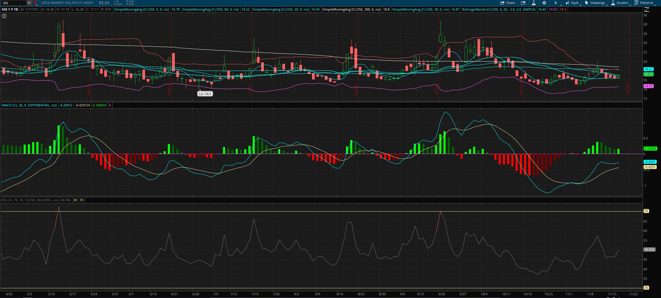
Task: Click the MACD histogram value 0.160034
Action: [x=99, y=105]
